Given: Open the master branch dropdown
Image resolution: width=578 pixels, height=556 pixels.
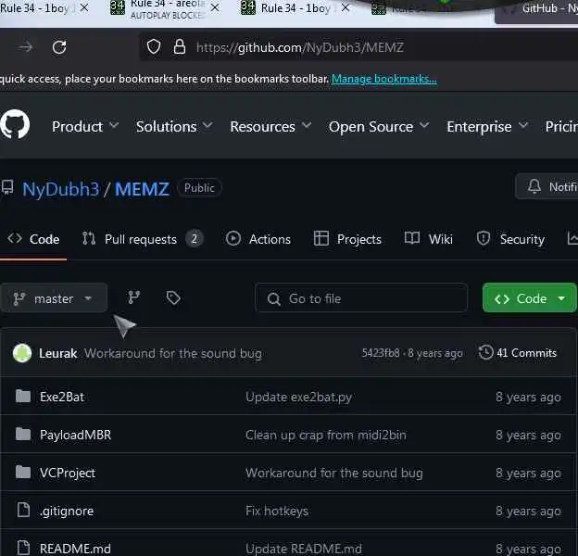Looking at the screenshot, I should [54, 297].
